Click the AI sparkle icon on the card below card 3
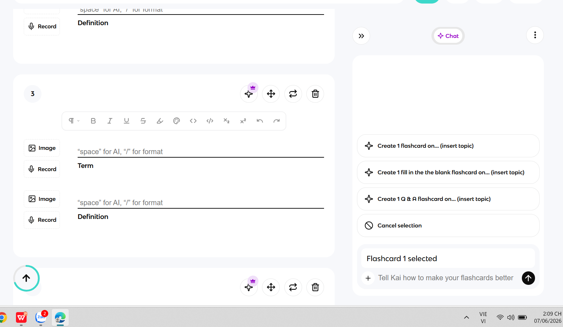563x327 pixels. (249, 287)
